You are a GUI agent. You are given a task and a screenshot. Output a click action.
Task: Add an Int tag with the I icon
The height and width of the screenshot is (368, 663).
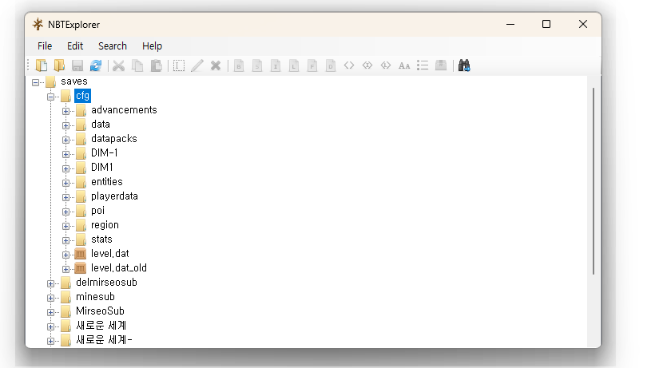276,65
